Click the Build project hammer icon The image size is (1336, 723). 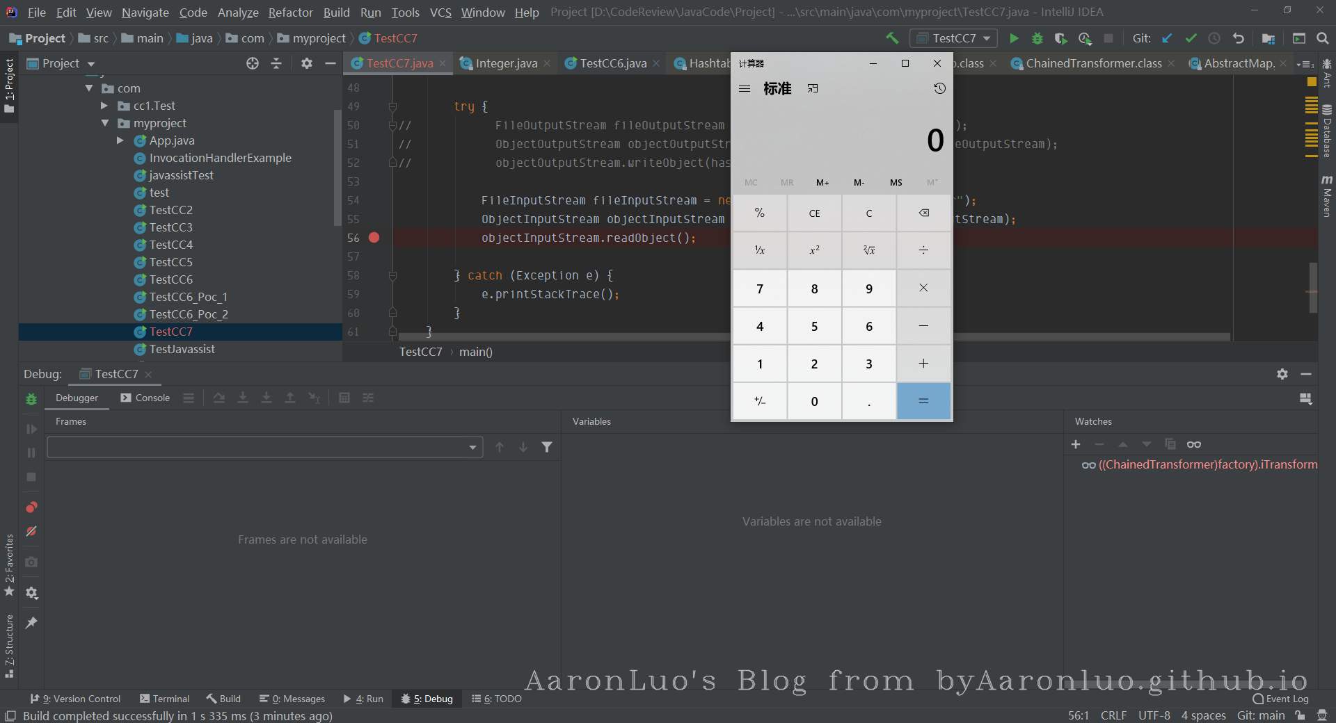click(x=892, y=38)
